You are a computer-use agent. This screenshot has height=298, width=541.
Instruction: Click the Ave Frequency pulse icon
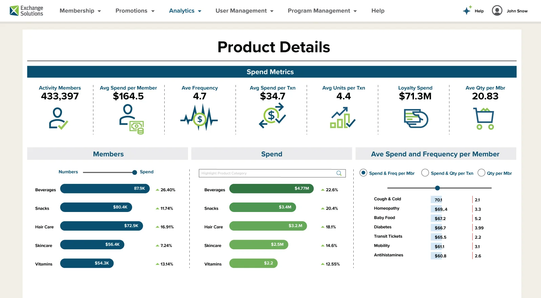pos(199,118)
